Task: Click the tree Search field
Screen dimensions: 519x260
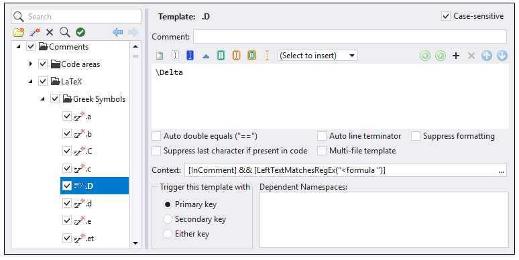Action: pyautogui.click(x=76, y=17)
